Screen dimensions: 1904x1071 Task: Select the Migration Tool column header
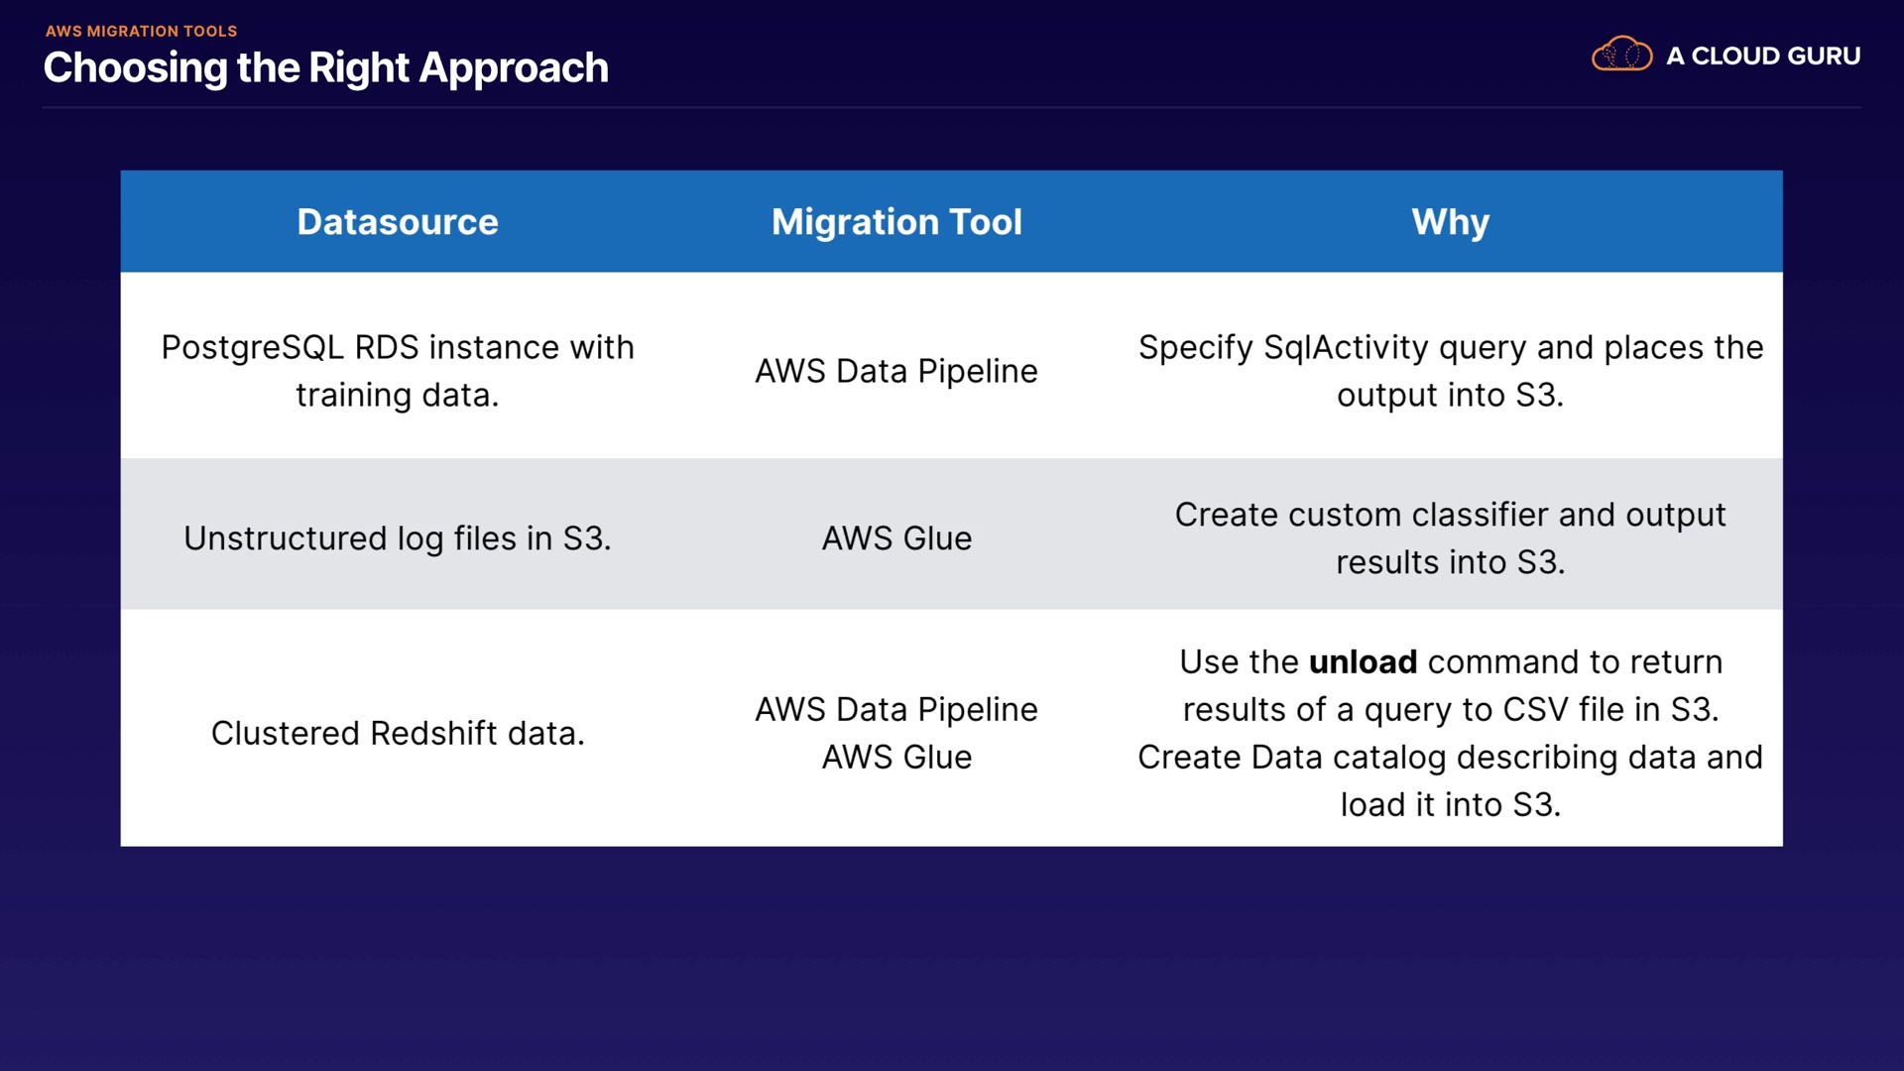(896, 222)
